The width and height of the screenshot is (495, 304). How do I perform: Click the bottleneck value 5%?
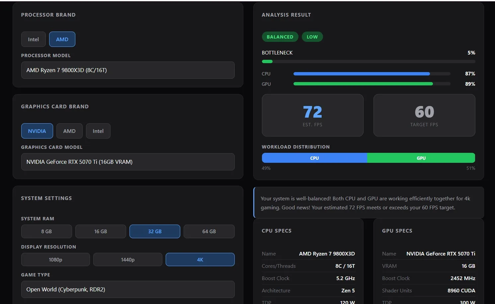click(x=471, y=53)
